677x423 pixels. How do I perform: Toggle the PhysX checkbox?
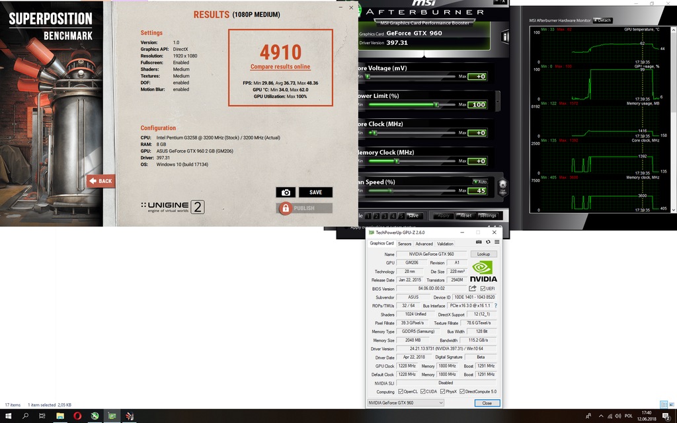[442, 391]
